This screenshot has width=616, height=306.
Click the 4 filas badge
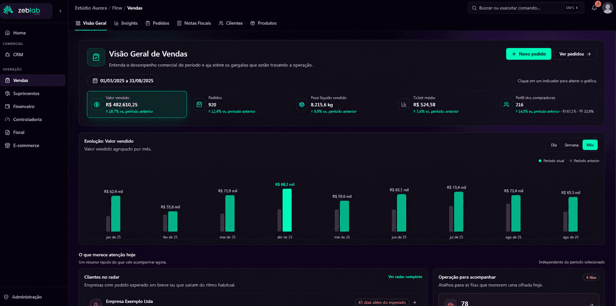(591, 278)
